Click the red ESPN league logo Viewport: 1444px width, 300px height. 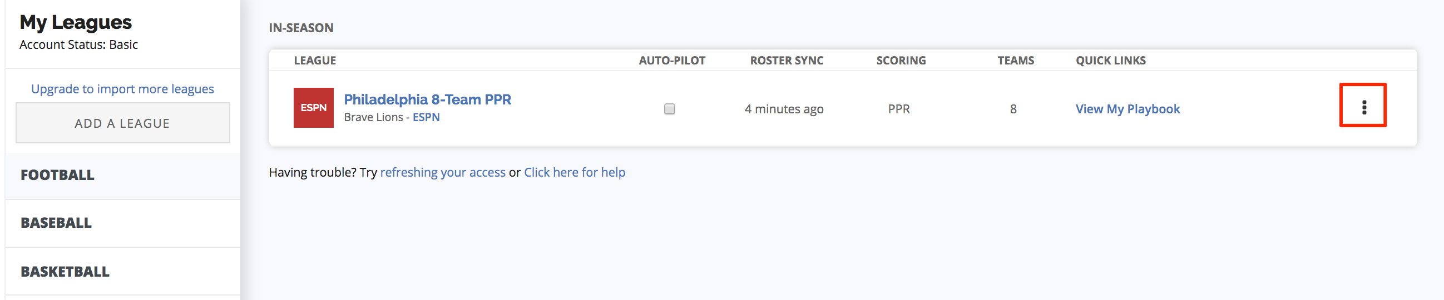tap(313, 107)
